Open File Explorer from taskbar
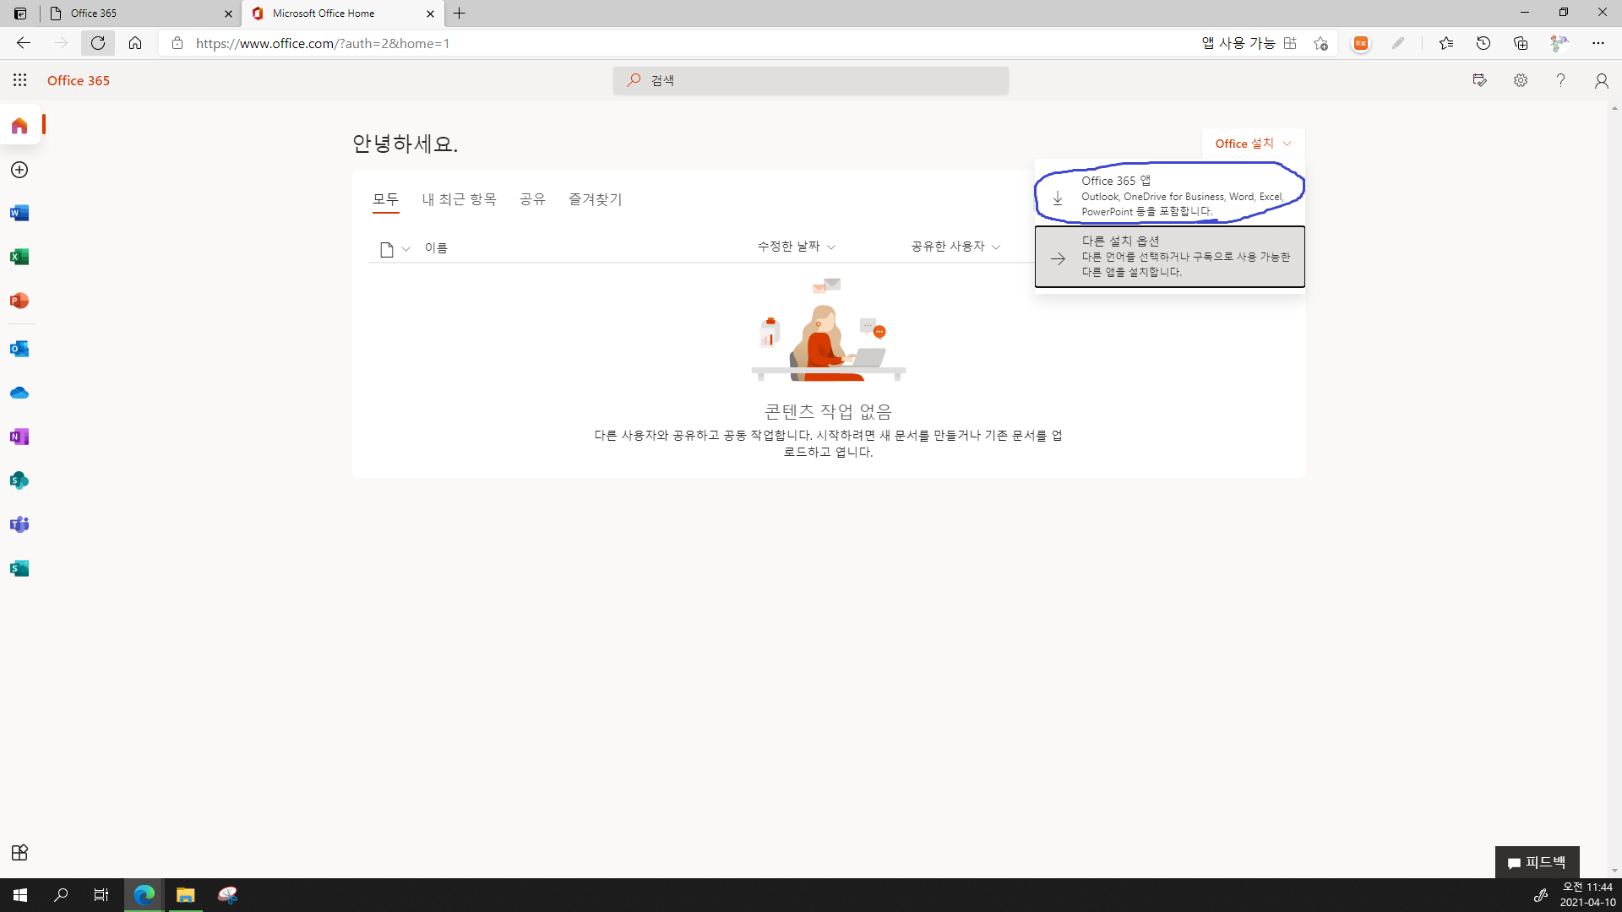Viewport: 1622px width, 912px height. pos(185,895)
